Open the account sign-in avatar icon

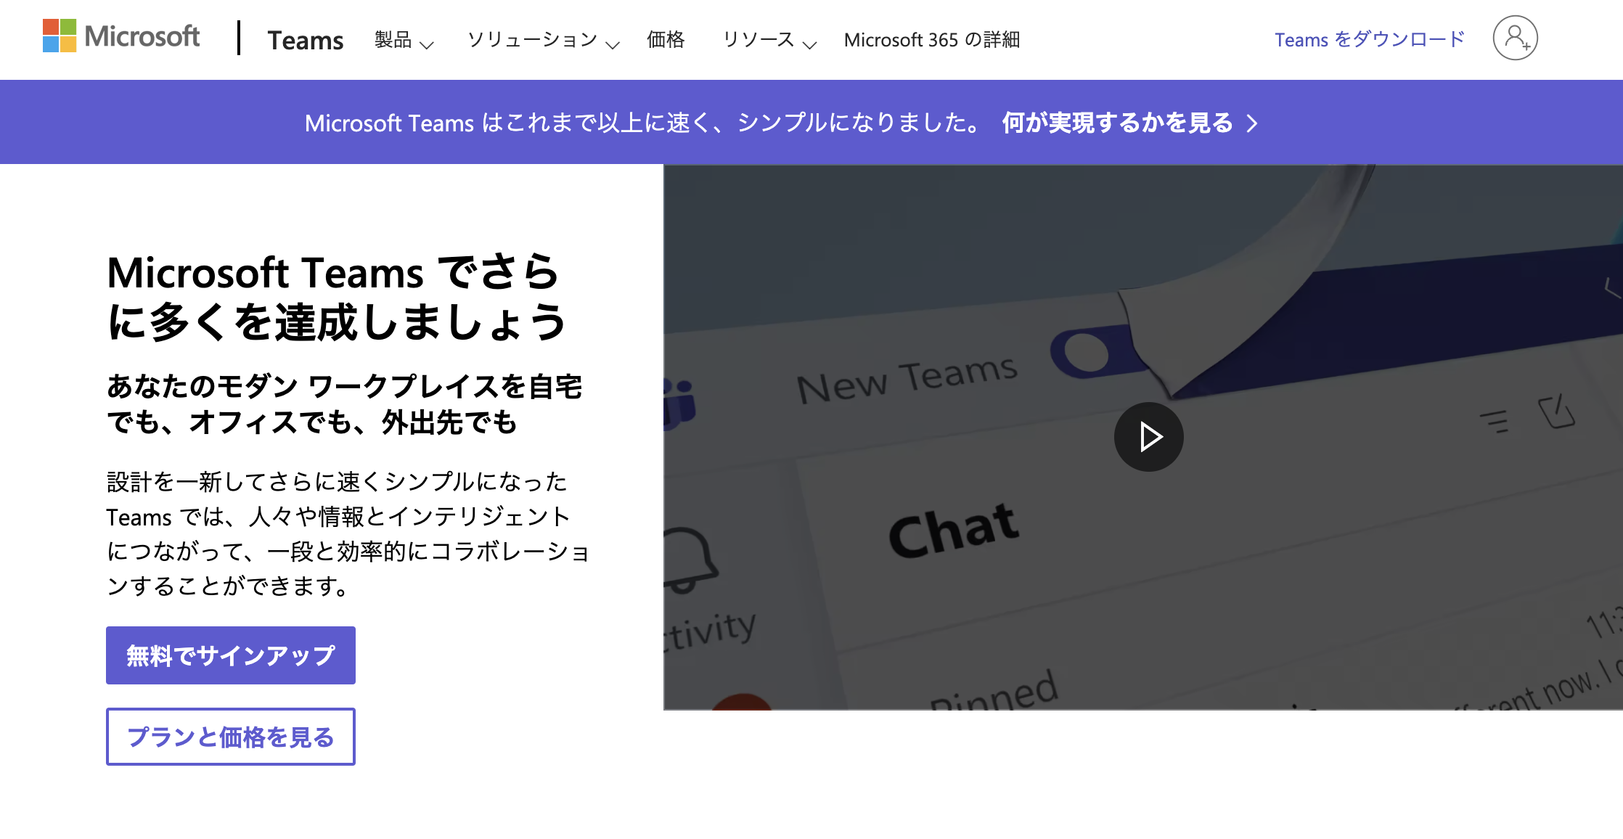[x=1515, y=38]
